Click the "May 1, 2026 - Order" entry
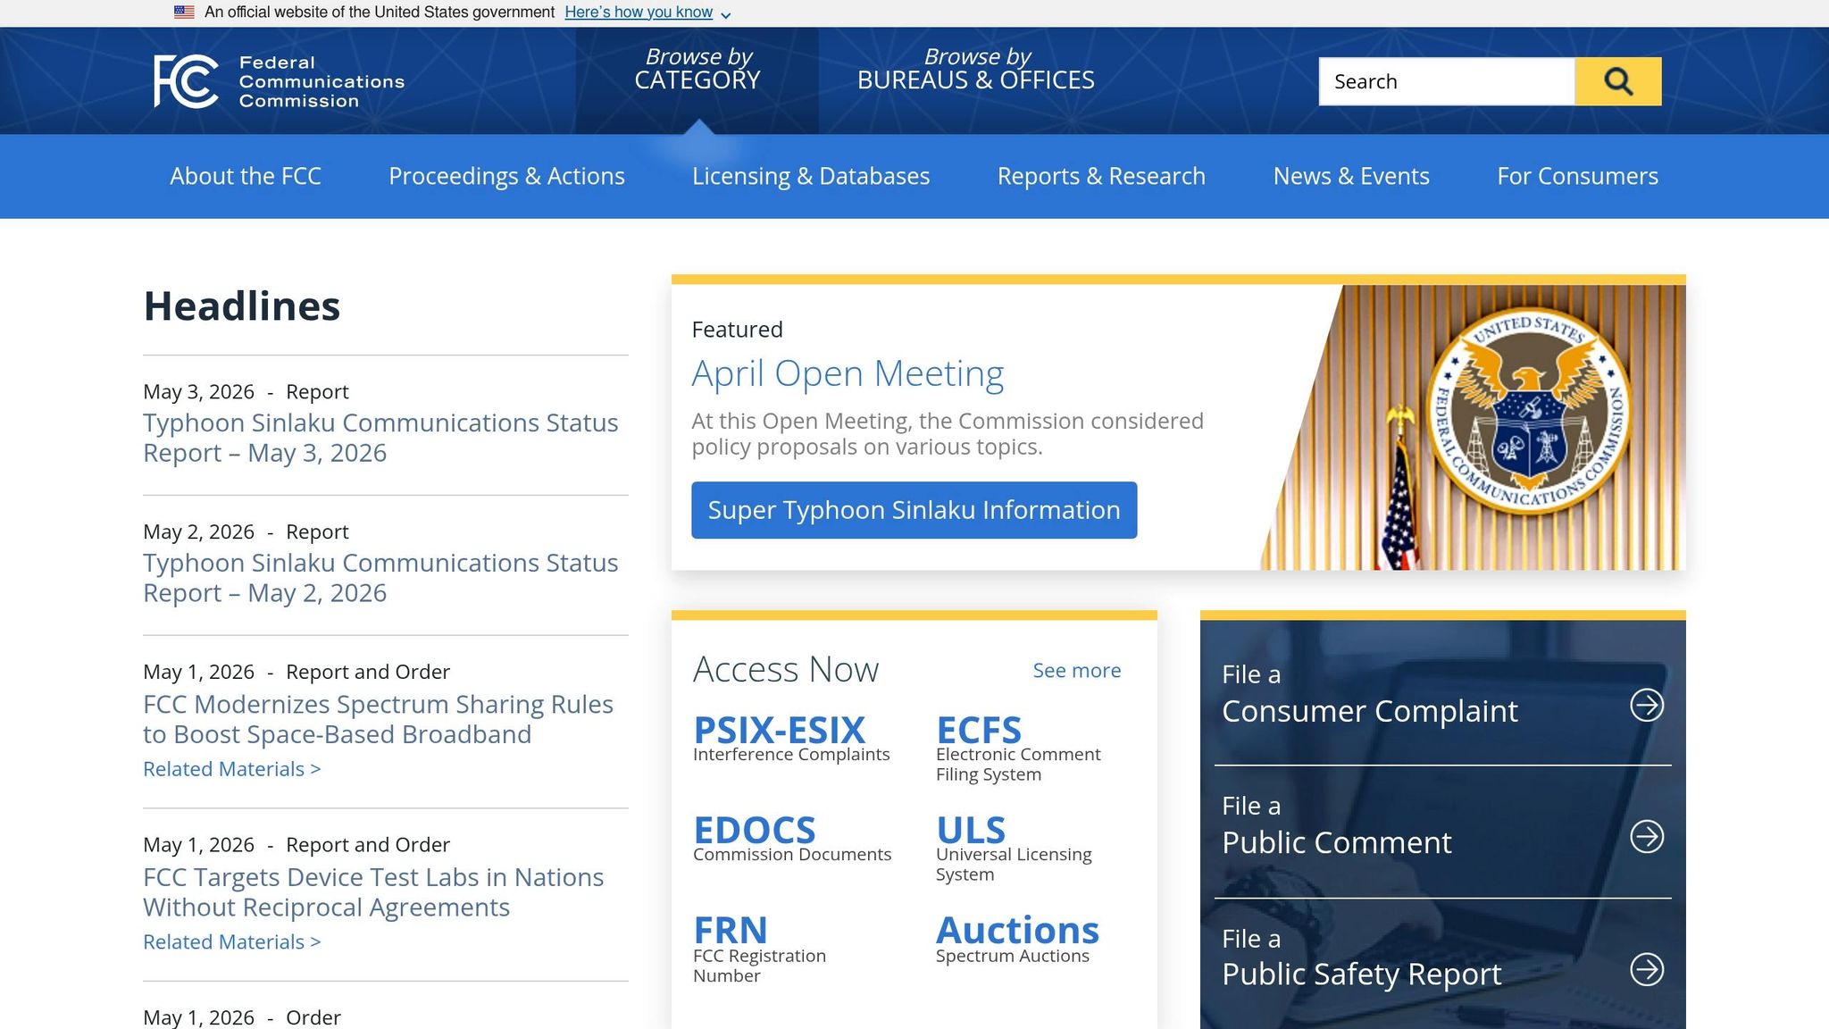The image size is (1829, 1029). click(242, 1017)
